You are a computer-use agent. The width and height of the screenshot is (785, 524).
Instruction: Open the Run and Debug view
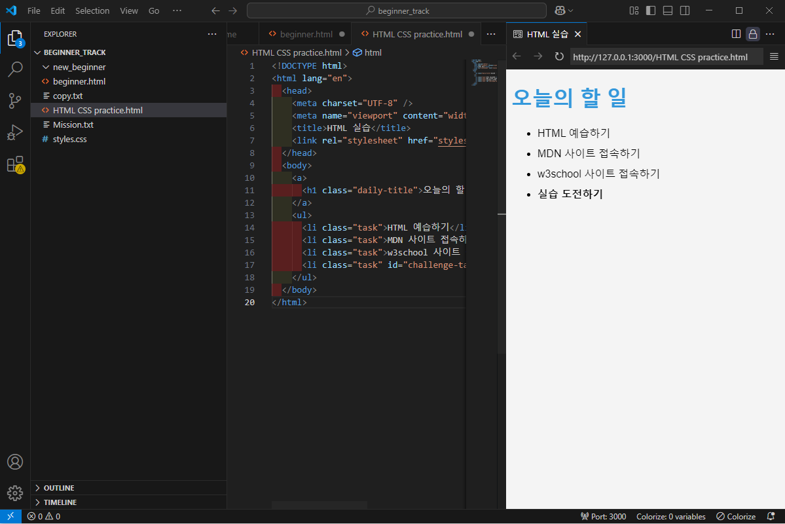[15, 132]
